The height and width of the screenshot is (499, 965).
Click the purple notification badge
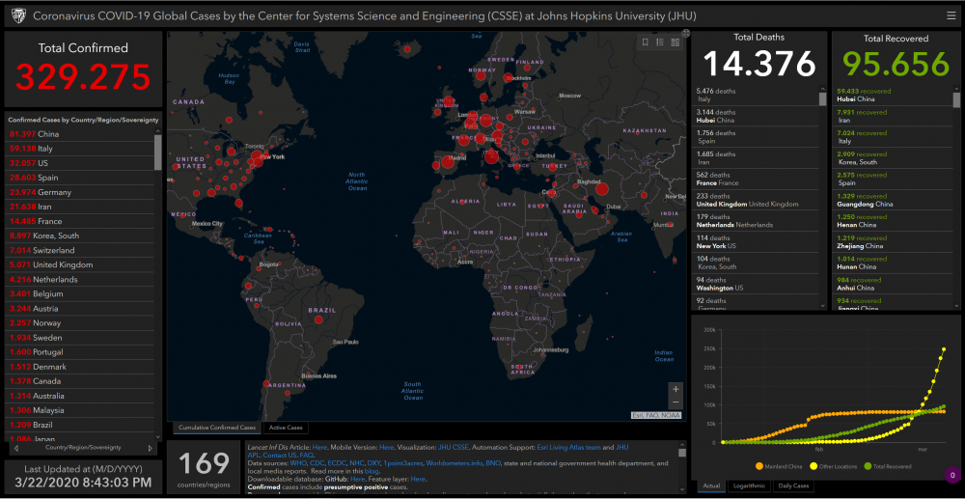(951, 474)
